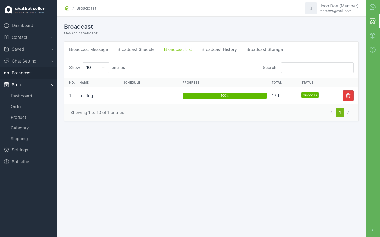This screenshot has height=237, width=380.
Task: Go home via the breadcrumb house icon
Action: click(x=67, y=8)
